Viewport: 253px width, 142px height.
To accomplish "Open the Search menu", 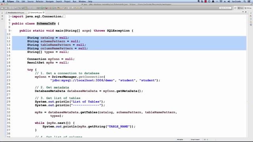I will click(x=59, y=2).
